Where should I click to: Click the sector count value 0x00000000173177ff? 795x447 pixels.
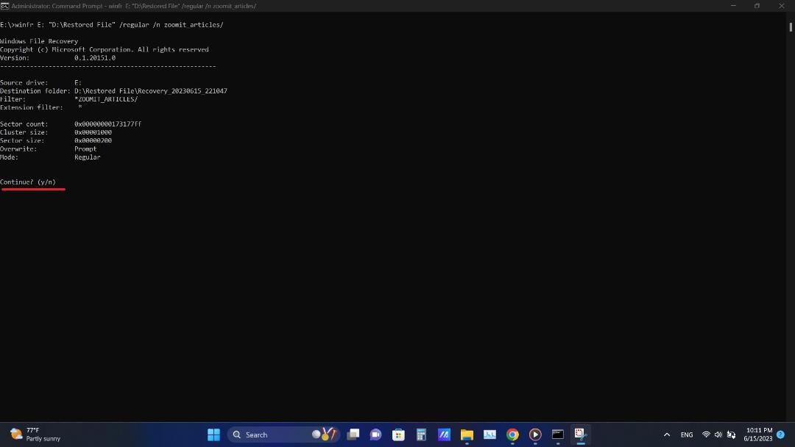[x=107, y=124]
